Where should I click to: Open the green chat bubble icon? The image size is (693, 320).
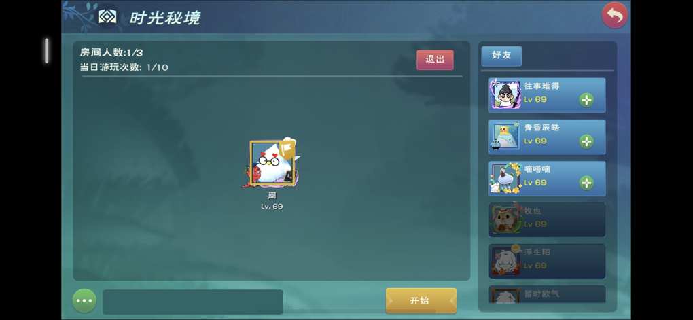tap(84, 300)
